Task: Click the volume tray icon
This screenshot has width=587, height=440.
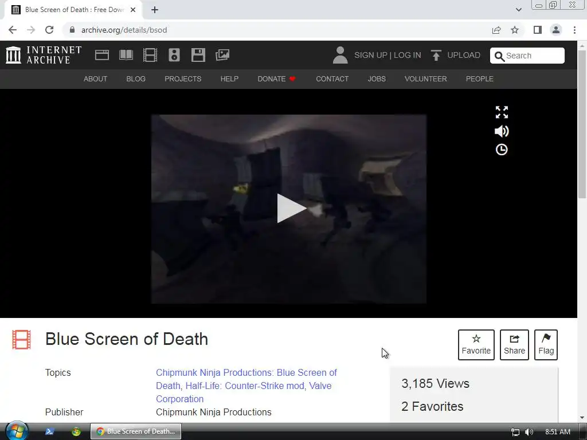Action: [x=529, y=432]
